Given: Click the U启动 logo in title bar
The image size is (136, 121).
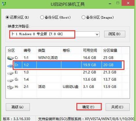Looking at the screenshot, I should tap(4, 4).
